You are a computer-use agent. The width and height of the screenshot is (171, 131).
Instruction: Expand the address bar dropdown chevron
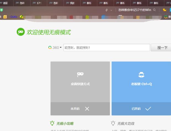point(111,10)
